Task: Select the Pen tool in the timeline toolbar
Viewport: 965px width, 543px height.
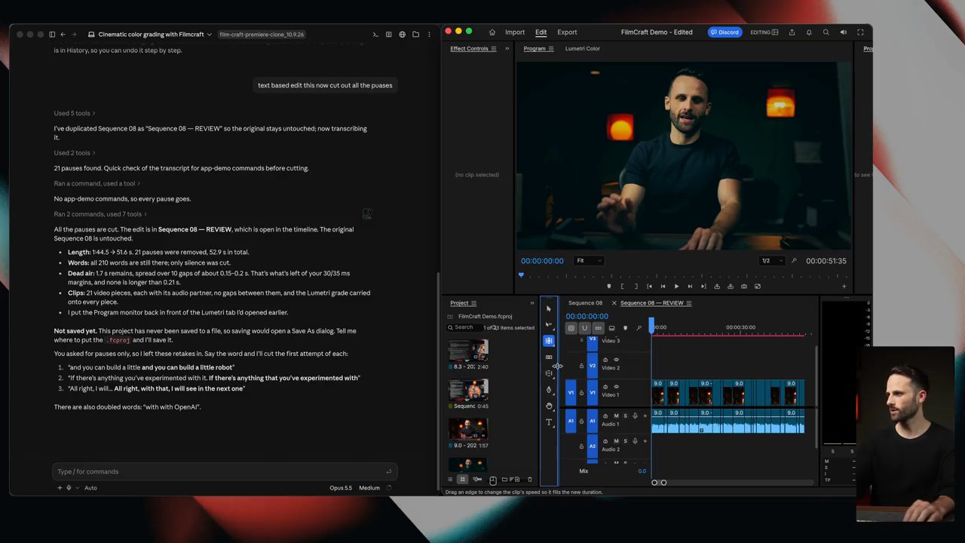Action: pos(549,390)
